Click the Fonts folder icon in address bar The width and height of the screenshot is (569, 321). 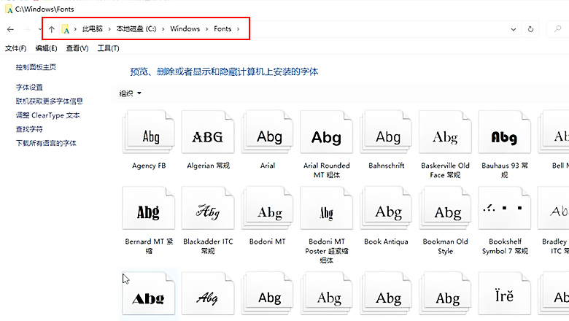[x=66, y=29]
